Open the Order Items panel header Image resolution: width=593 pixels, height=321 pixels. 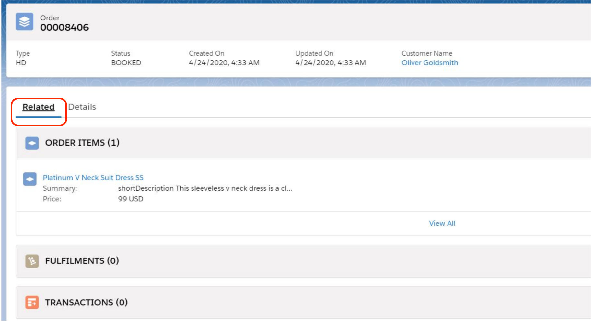(82, 143)
